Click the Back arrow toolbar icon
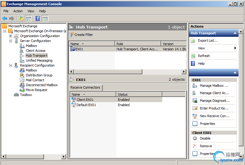The height and width of the screenshot is (165, 245). 5,19
